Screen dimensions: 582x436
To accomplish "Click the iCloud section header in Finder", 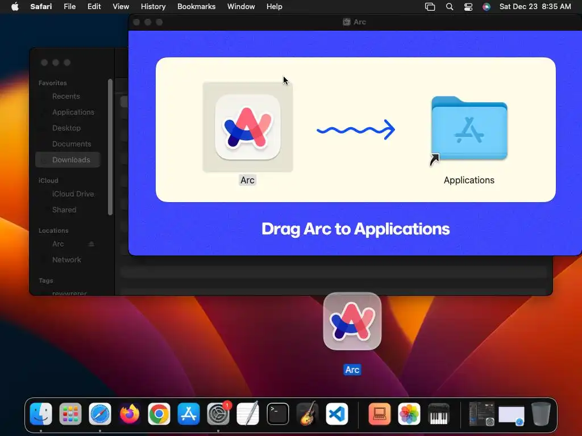I will point(48,181).
